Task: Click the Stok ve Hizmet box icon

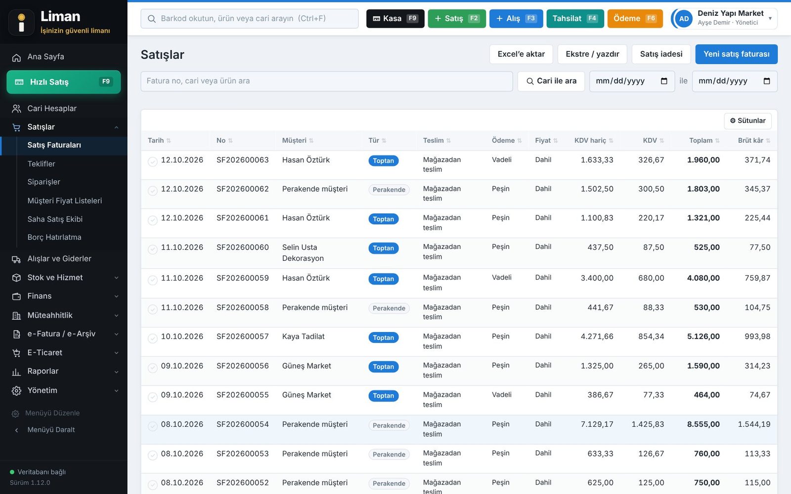Action: (x=16, y=278)
